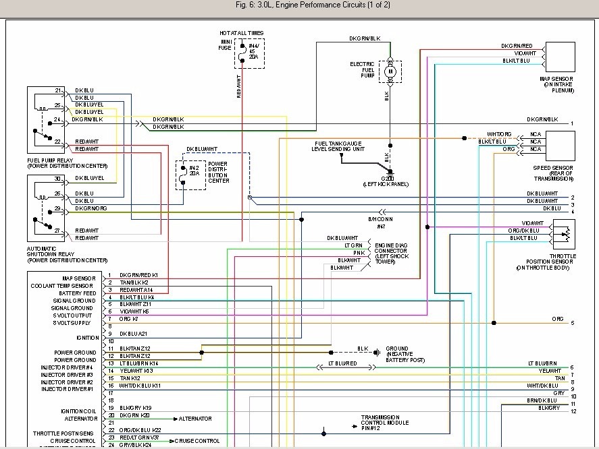Click pin 2 'TAN/BLK K2' wire label
The height and width of the screenshot is (449, 599).
[x=134, y=282]
